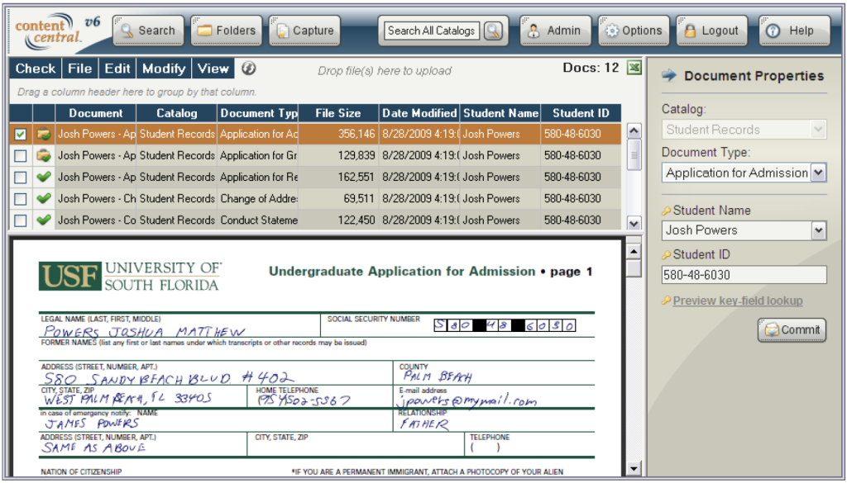Click the green checkmark on 122,450 row
847x483 pixels.
[44, 220]
